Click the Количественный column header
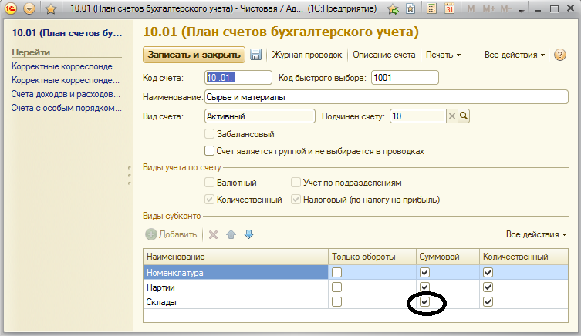581x336 pixels. 524,257
